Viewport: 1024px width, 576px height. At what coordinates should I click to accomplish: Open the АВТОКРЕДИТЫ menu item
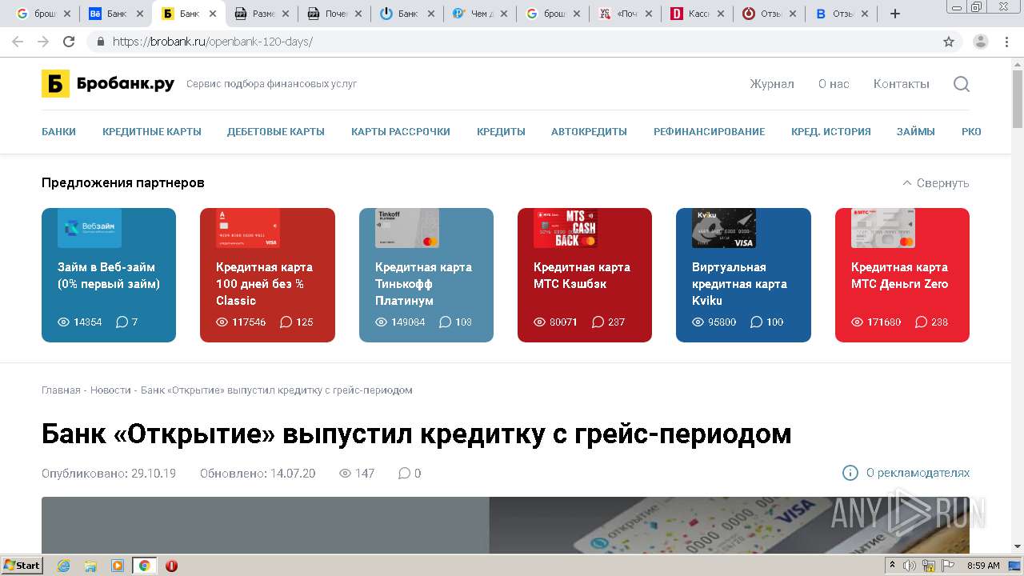[589, 131]
